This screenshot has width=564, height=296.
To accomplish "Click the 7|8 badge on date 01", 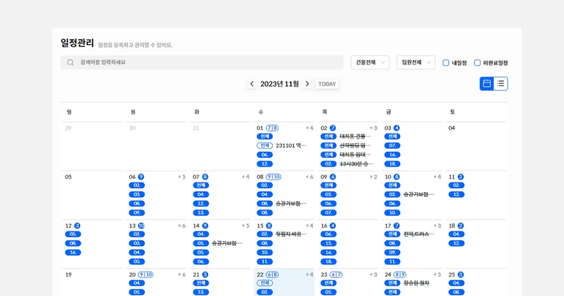I will 272,128.
